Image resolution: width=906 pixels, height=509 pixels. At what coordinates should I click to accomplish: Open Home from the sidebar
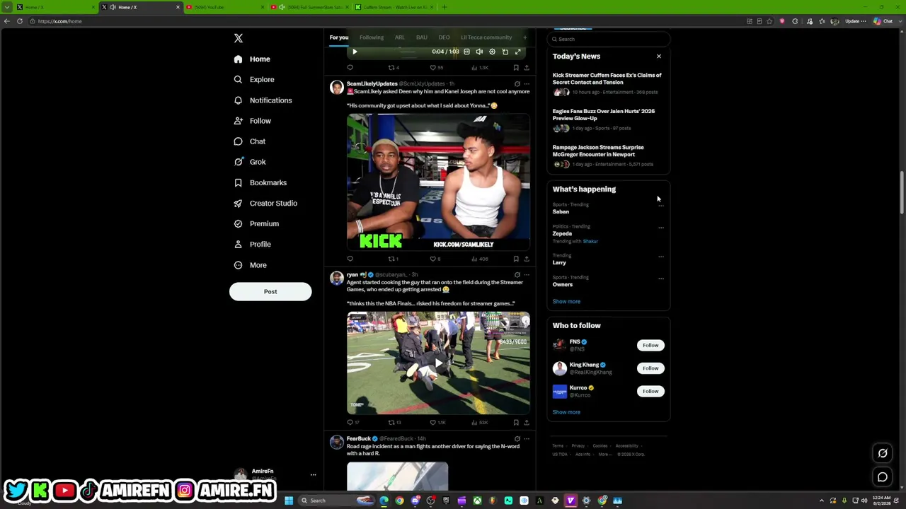click(252, 59)
